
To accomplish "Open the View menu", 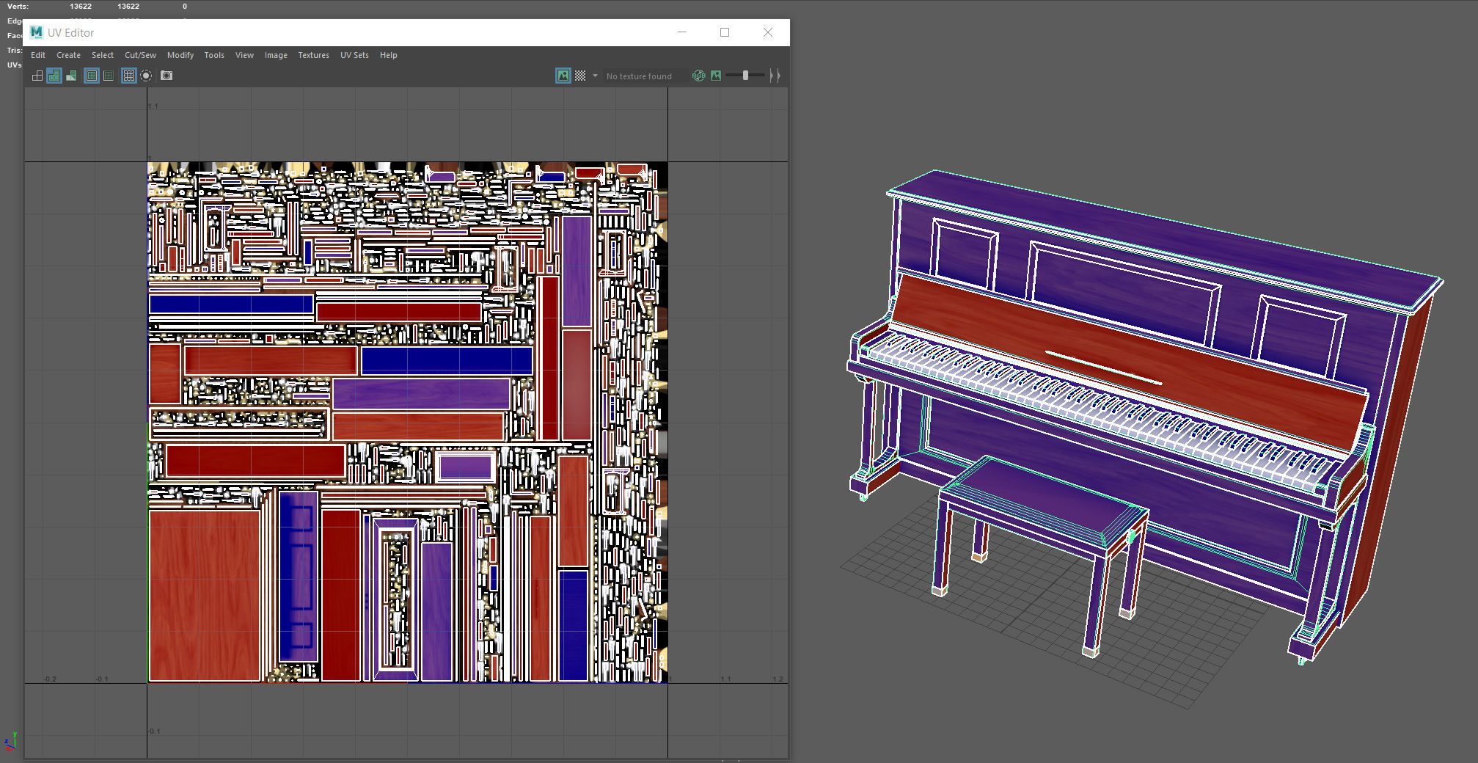I will tap(244, 55).
